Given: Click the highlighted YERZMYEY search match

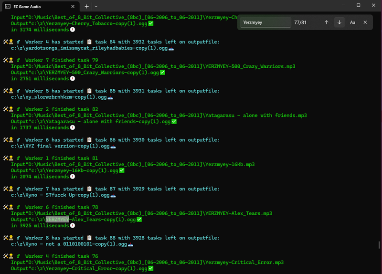Looking at the screenshot, I should (57, 219).
